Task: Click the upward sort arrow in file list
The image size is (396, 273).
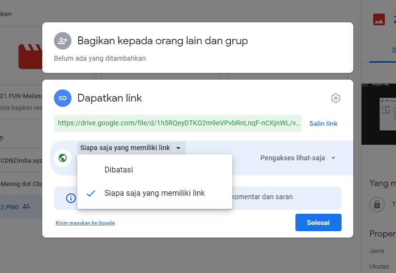Action: [x=2, y=138]
